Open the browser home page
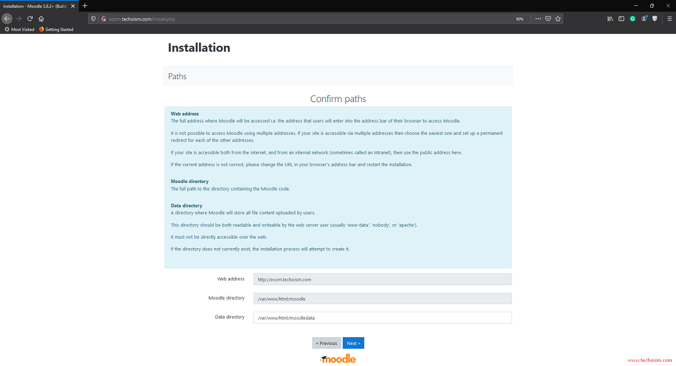676x366 pixels. coord(42,19)
